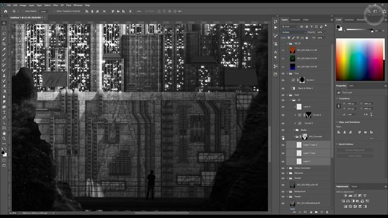This screenshot has height=218, width=388.
Task: Click the filter for type layers icon
Action: coord(312,27)
